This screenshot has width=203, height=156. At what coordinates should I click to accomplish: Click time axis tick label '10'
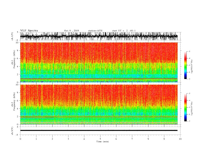[180, 139]
